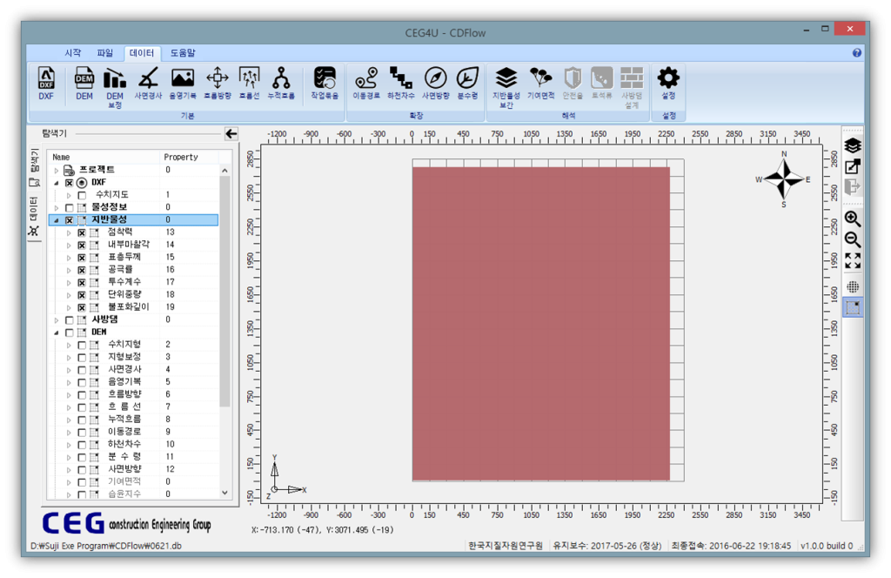Expand the 물성정보 tree node

[x=57, y=207]
